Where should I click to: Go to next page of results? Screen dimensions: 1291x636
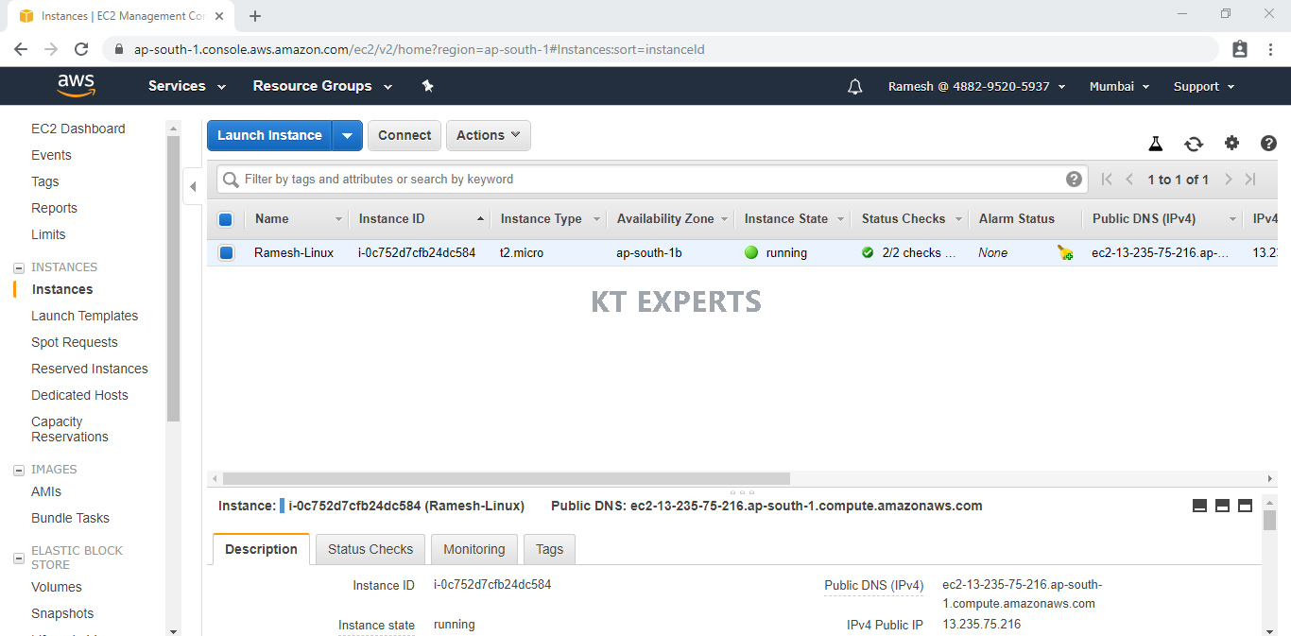(x=1228, y=180)
